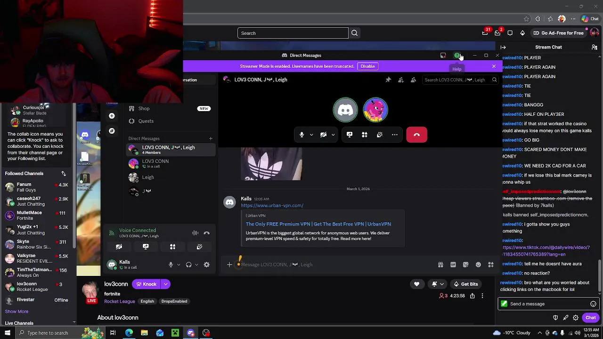This screenshot has height=339, width=603.
Task: Click the Adidas image thumbnail in chat
Action: coord(271,164)
